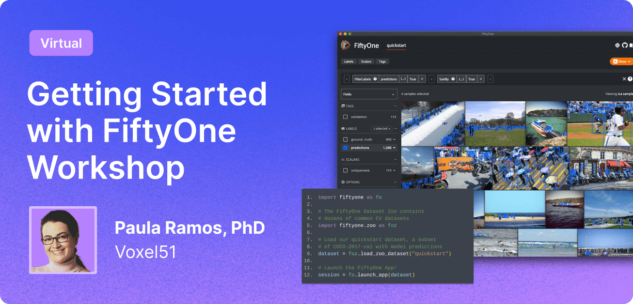Remove the FilterLabels stage with its X
The image size is (633, 304).
422,79
